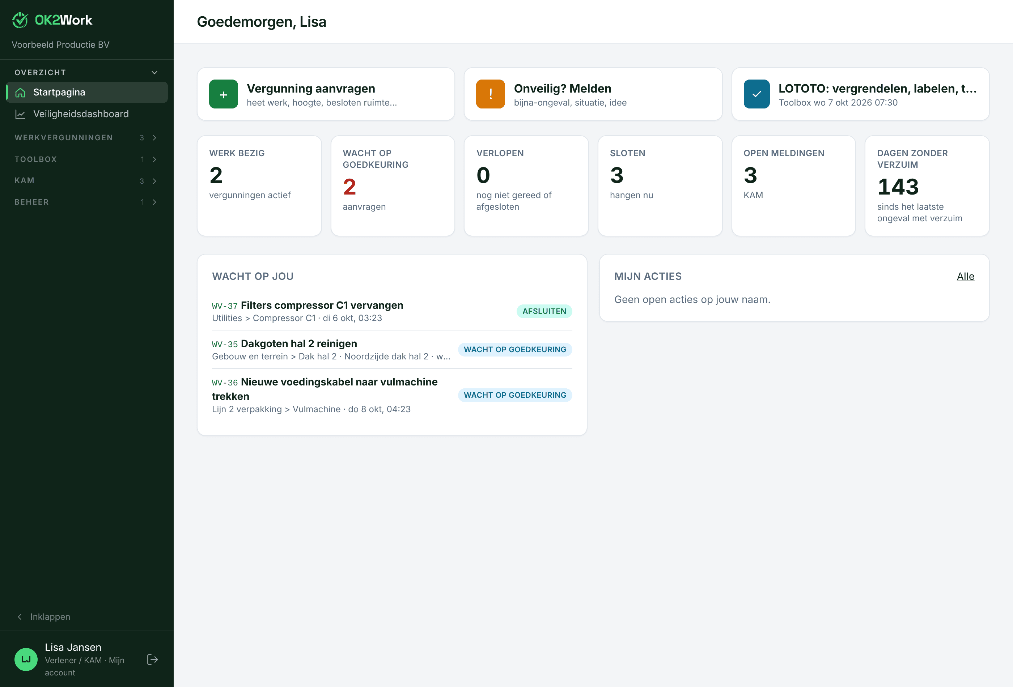Click the blue checkmark icon for LOTOTO toolbox
The image size is (1013, 687).
tap(757, 94)
